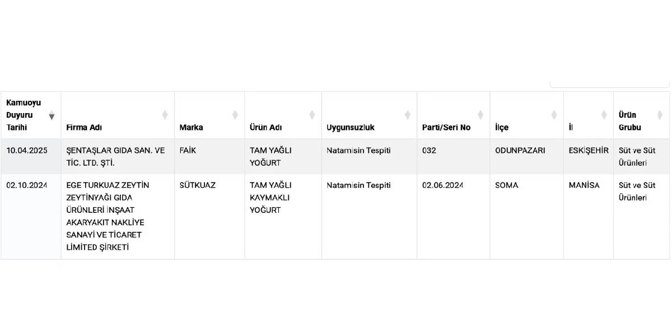Screen dimensions: 672x336
Task: Click sort icon in İl column header
Action: click(604, 115)
